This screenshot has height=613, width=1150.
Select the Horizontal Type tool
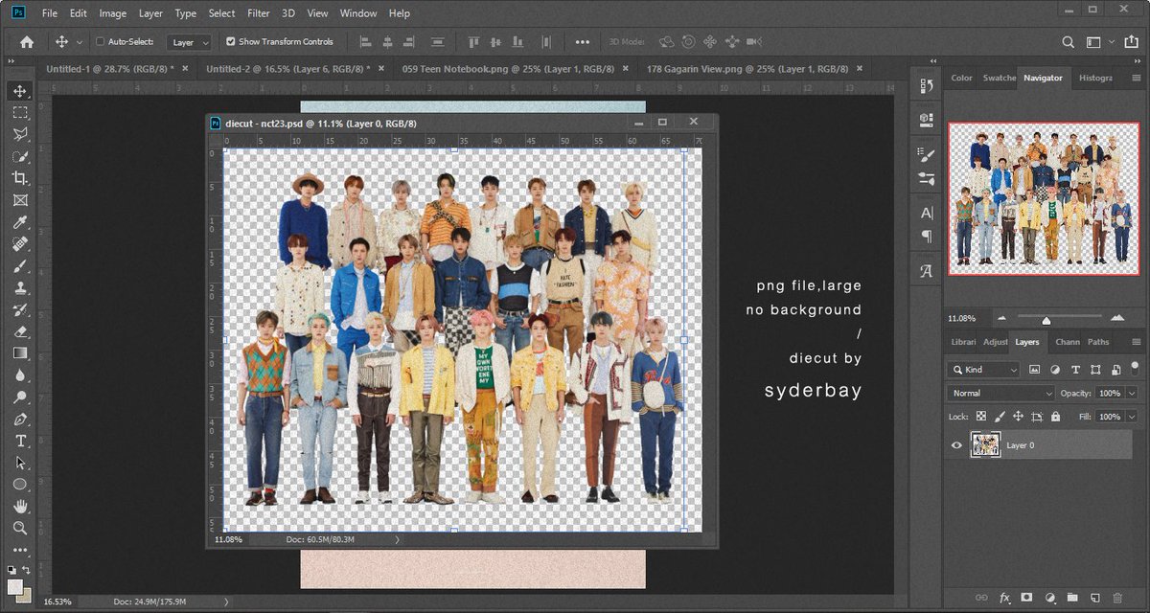coord(20,442)
